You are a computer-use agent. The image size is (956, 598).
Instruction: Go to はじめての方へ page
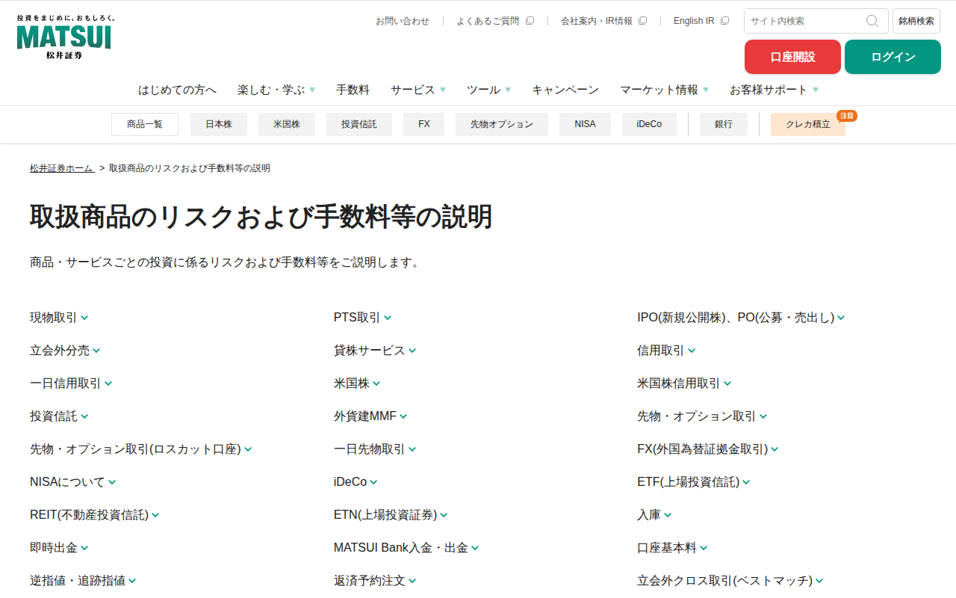tap(177, 90)
